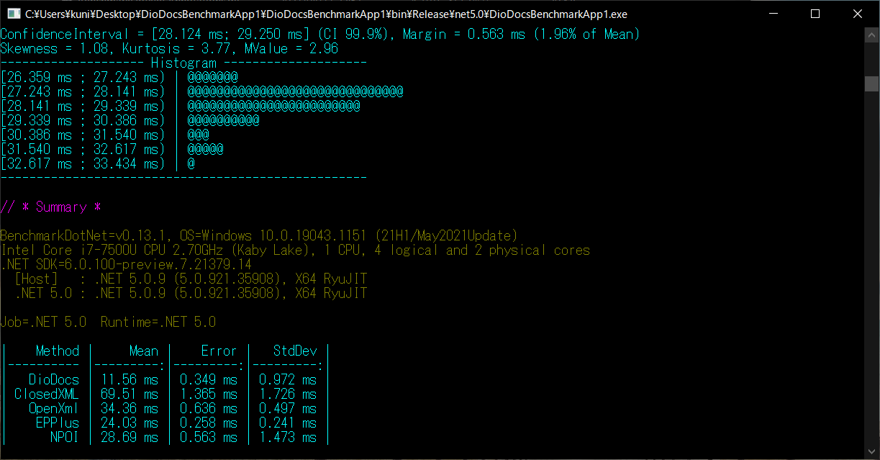Click the Error column header
This screenshot has height=460, width=880.
tap(219, 351)
